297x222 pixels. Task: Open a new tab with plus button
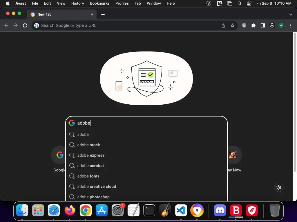click(103, 14)
